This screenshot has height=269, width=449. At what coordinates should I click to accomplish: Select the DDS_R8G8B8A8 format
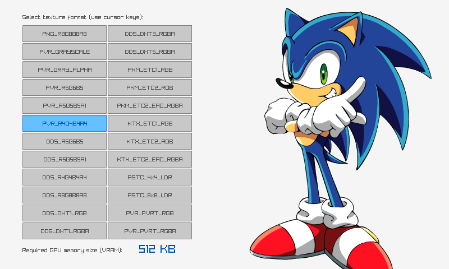[x=65, y=195]
